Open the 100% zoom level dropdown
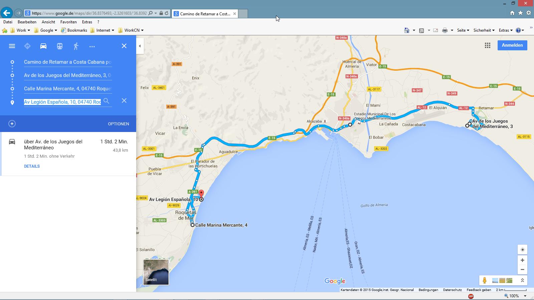534x300 pixels. (525, 296)
